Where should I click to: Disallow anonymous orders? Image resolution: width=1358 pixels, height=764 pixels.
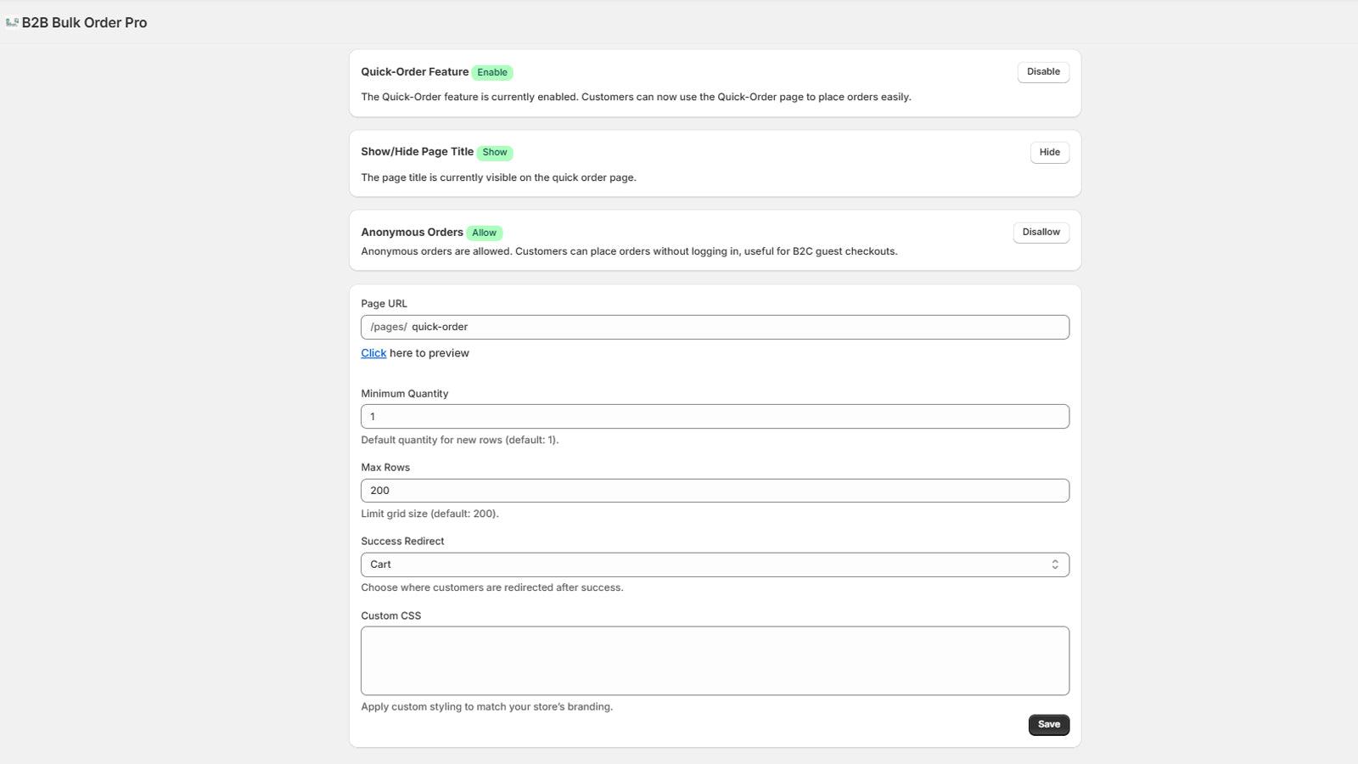tap(1041, 232)
